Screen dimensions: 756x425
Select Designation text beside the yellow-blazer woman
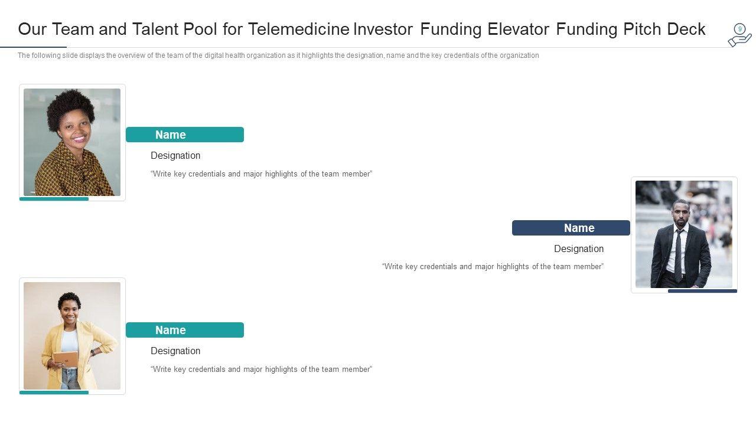click(x=175, y=351)
